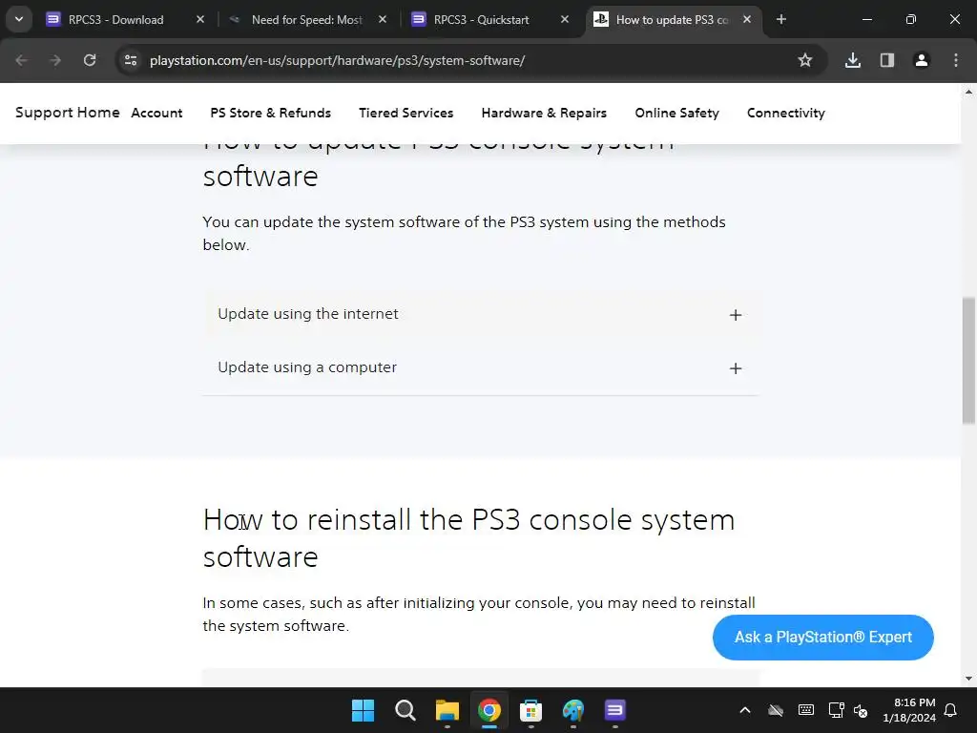Click the 'How to reinstall the PS3 console system software' heading

(468, 538)
